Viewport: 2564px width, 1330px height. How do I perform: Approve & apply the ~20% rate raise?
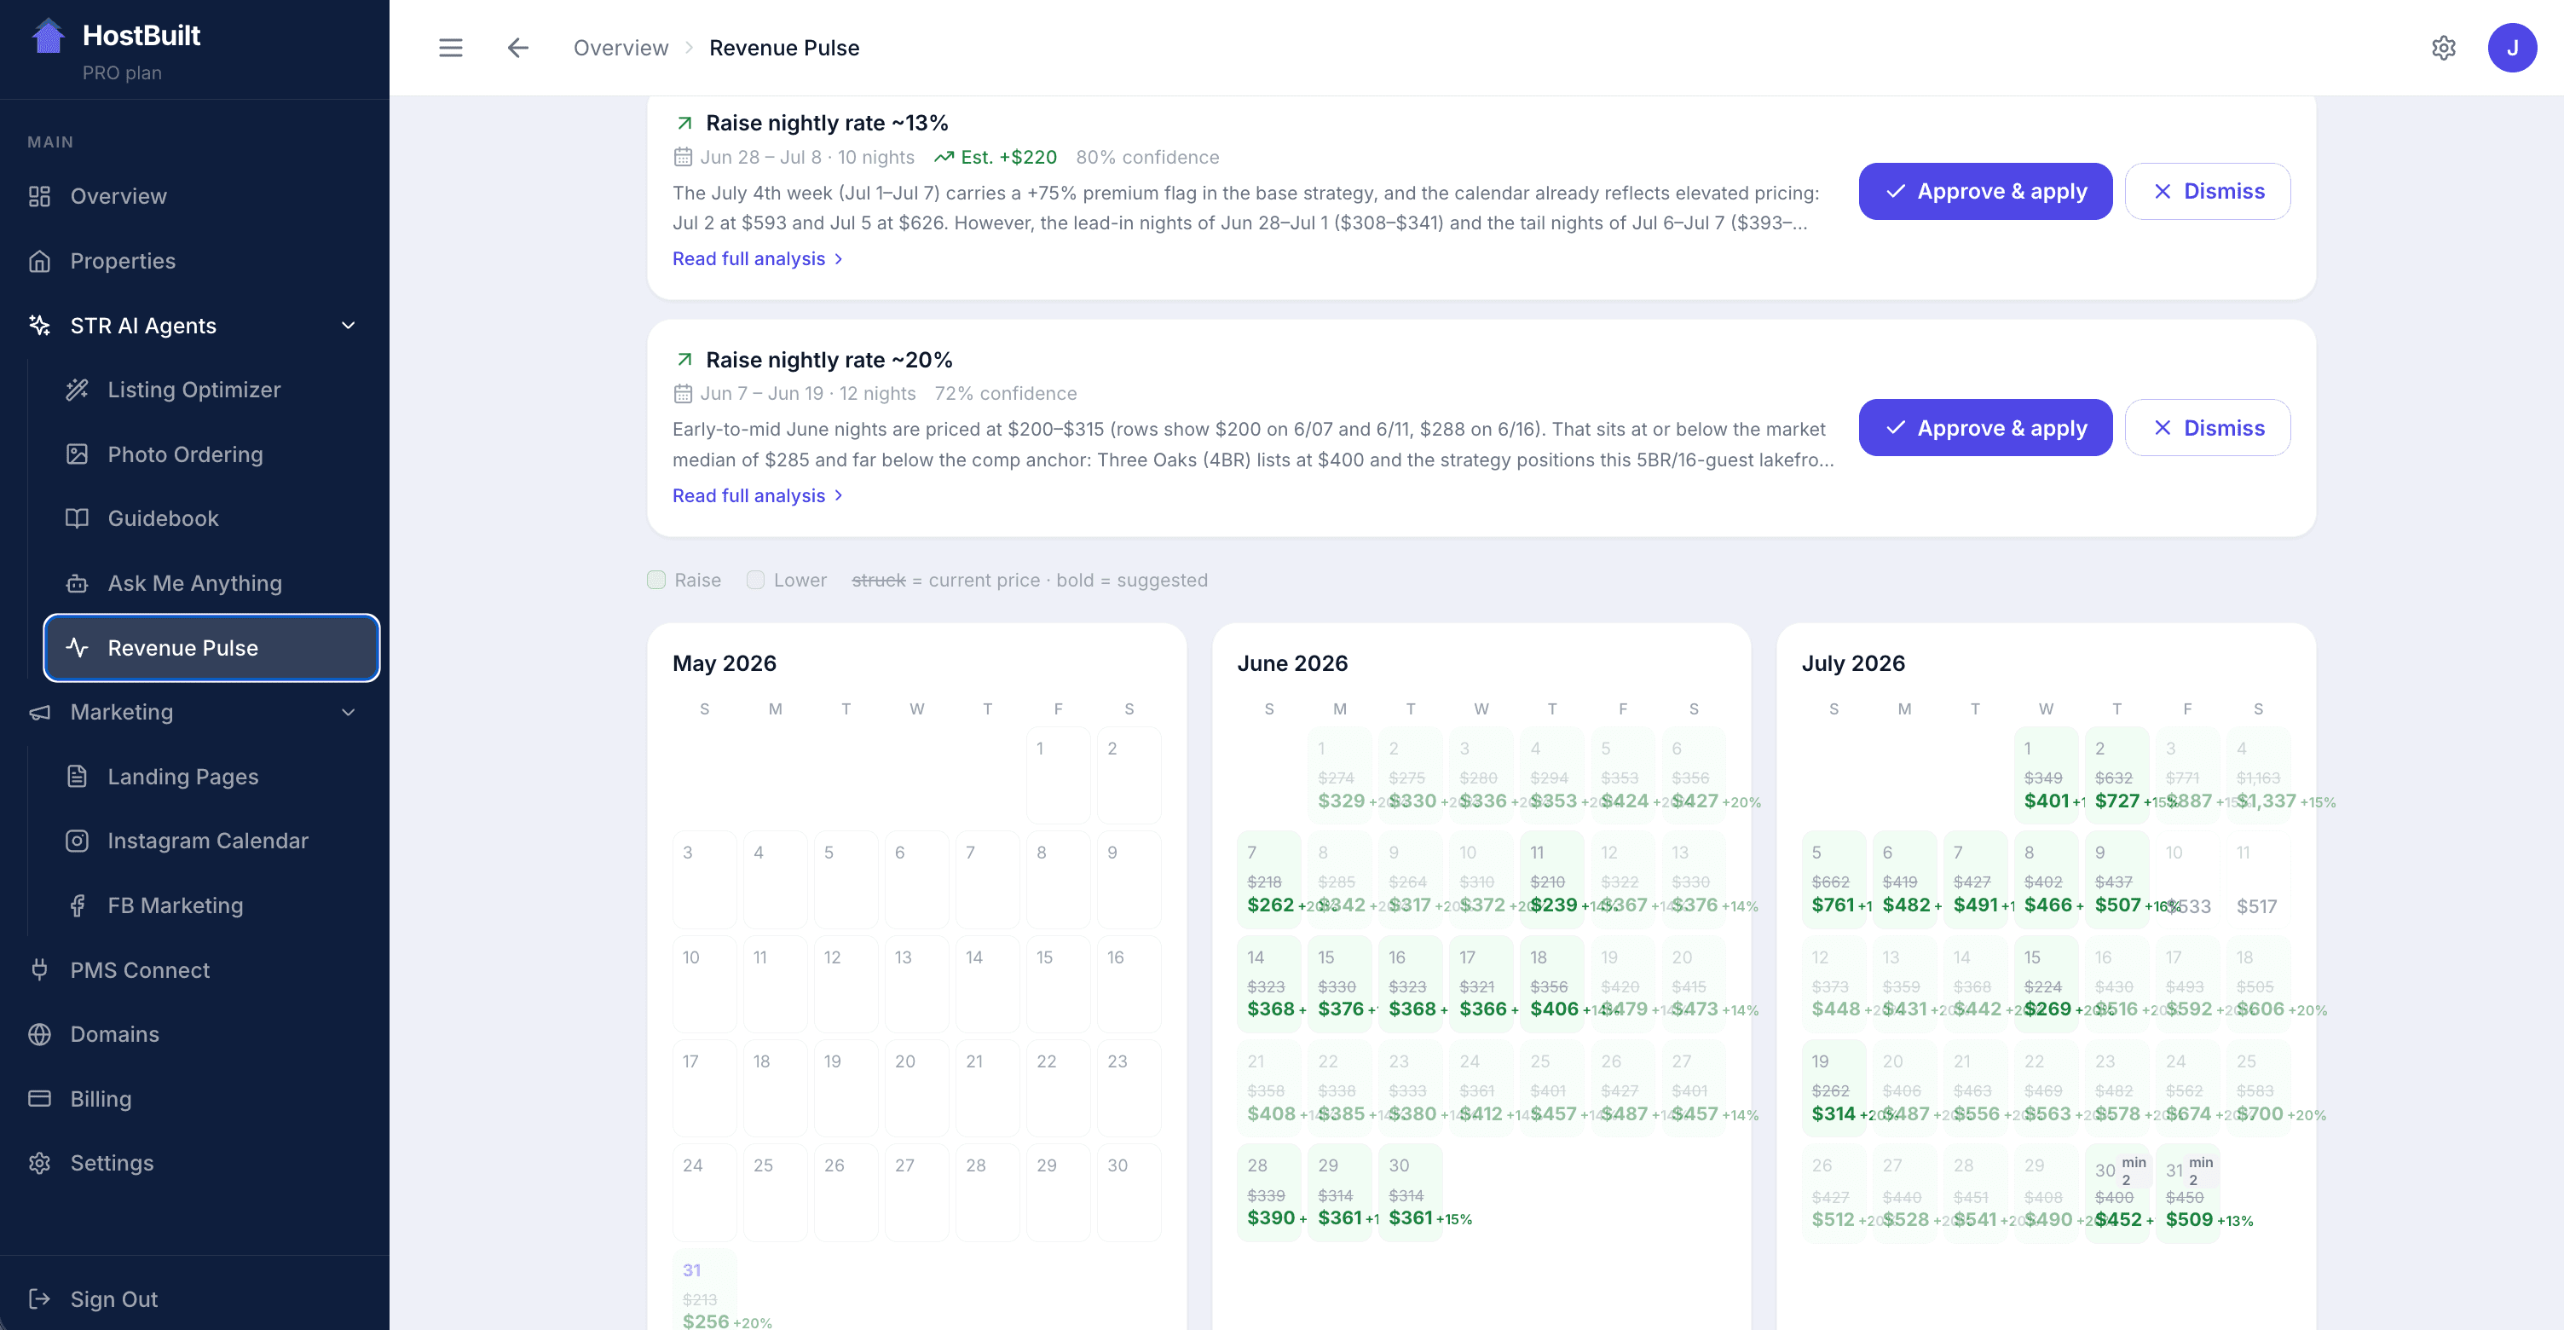coord(1984,428)
